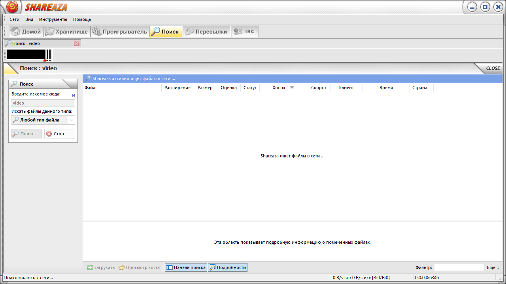
Task: Focus the search text field containing 'video'
Action: click(43, 103)
